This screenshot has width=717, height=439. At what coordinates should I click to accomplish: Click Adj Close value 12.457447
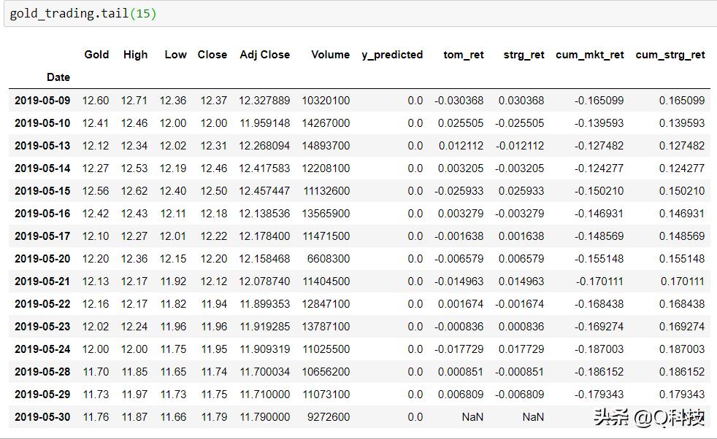point(264,191)
